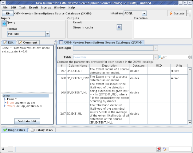This screenshot has height=153, width=193.
Task: Switch to the Comment tab
Action: pos(28,42)
